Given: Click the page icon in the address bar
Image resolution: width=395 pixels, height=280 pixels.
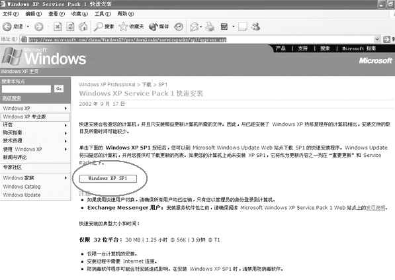Looking at the screenshot, I should [24, 40].
